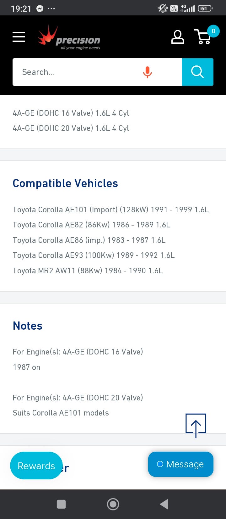Screen dimensions: 226x519
Task: Open the Rewards button
Action: coord(36,466)
